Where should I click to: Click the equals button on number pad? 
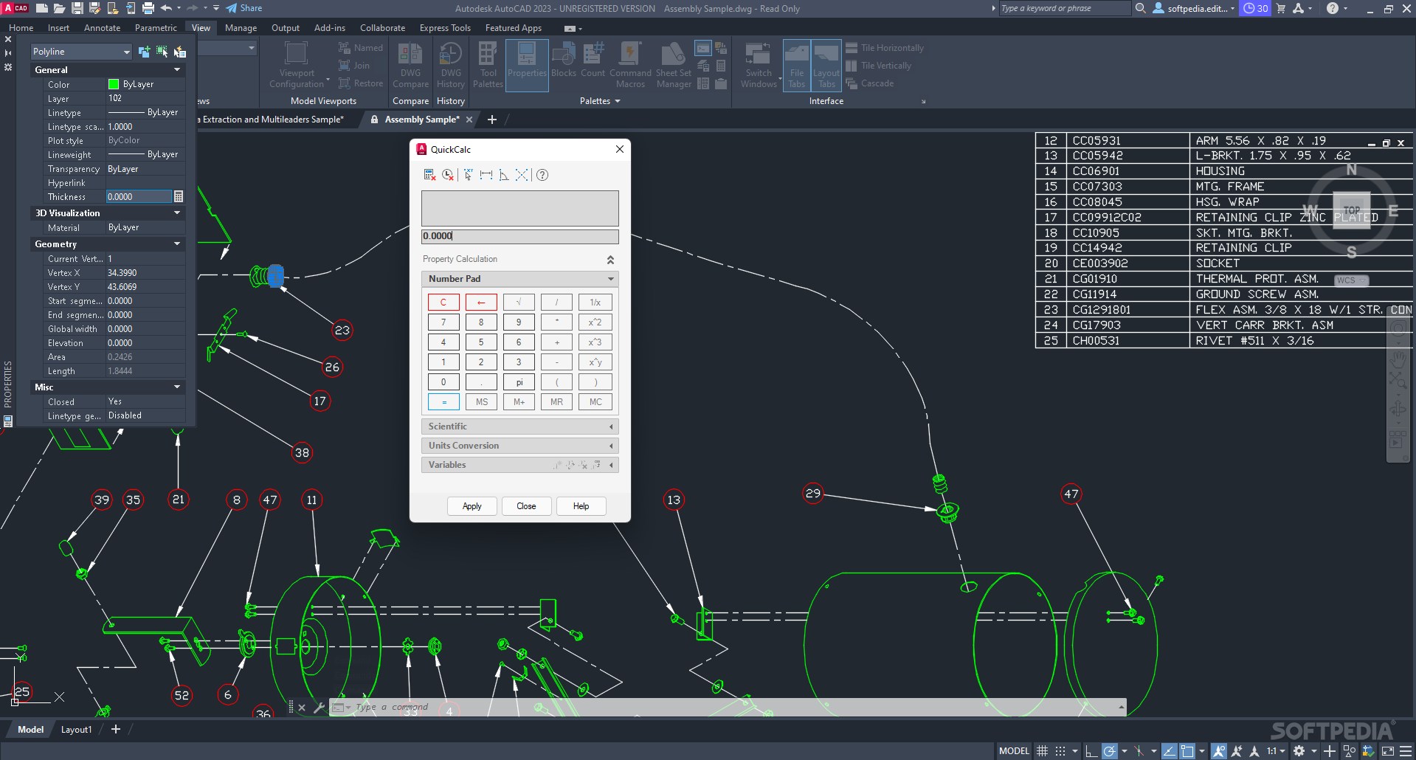[x=443, y=402]
